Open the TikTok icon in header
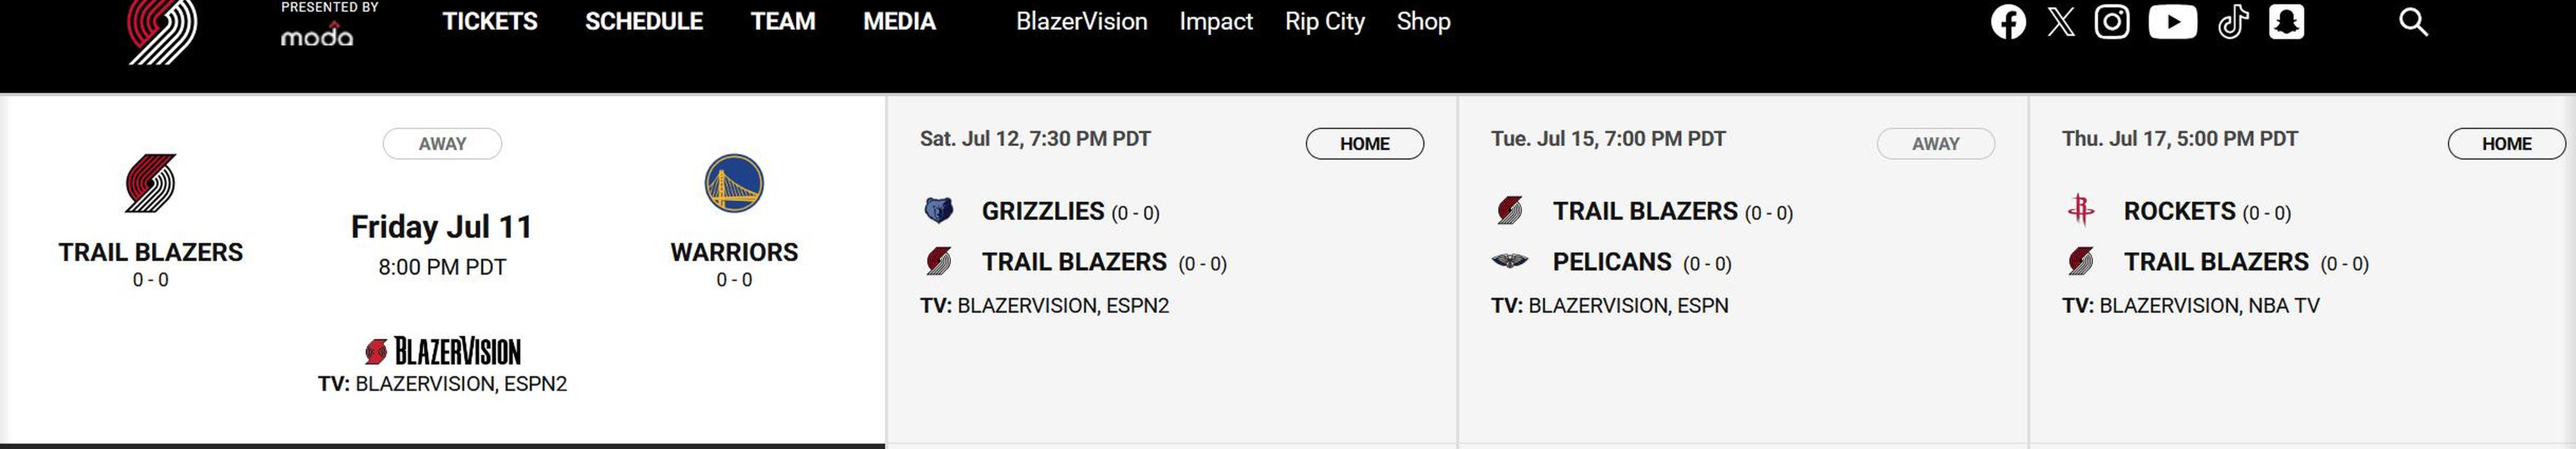Screen dimensions: 2576x449 [2233, 21]
